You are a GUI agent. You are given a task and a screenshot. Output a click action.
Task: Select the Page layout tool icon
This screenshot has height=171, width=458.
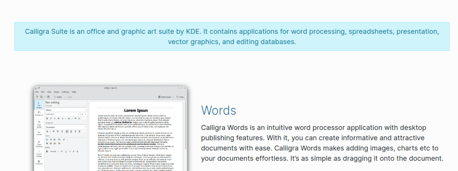point(39,123)
